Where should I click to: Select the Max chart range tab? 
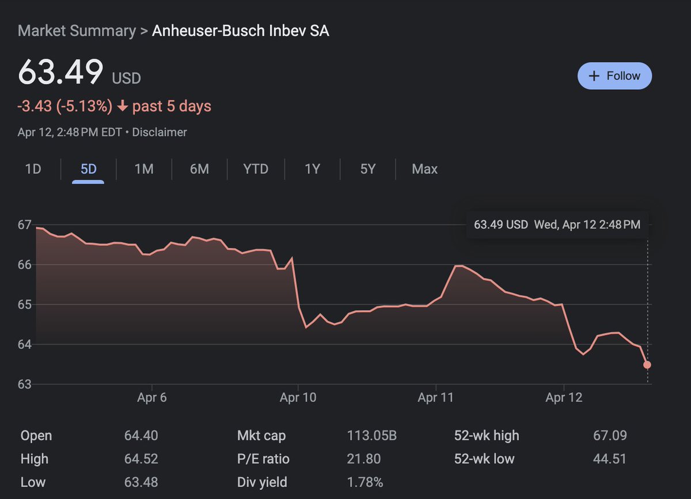point(425,169)
